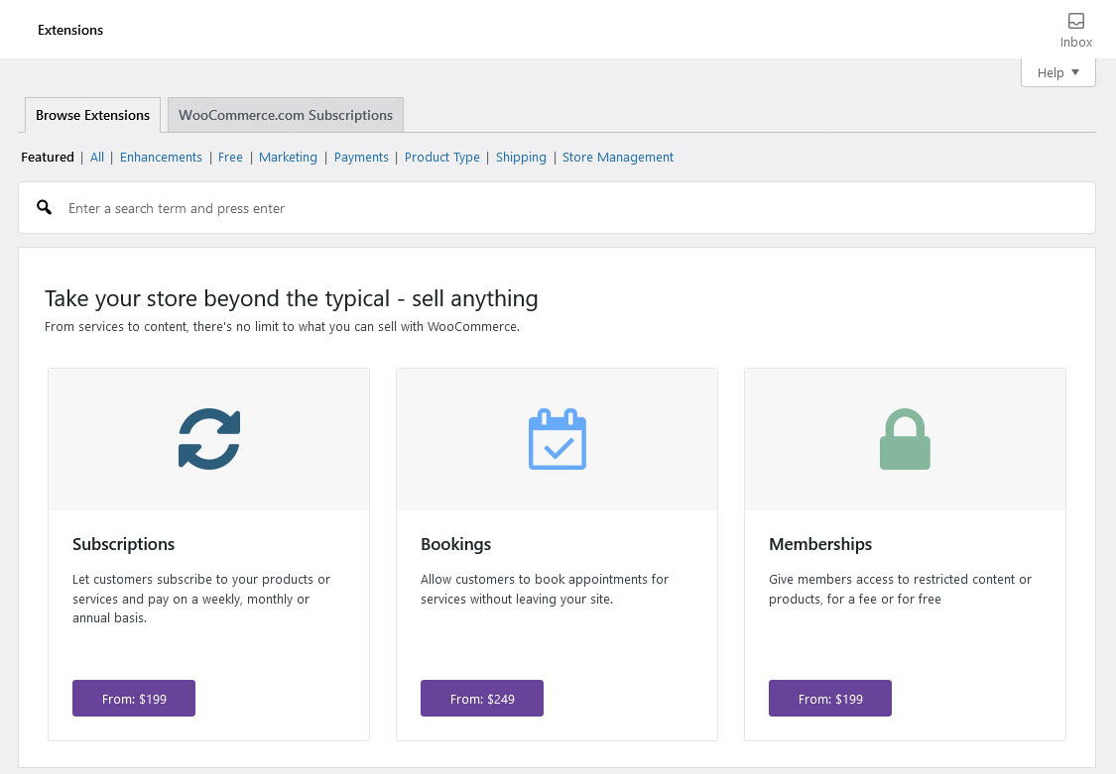Click the search magnifier icon
The width and height of the screenshot is (1116, 774).
point(44,207)
